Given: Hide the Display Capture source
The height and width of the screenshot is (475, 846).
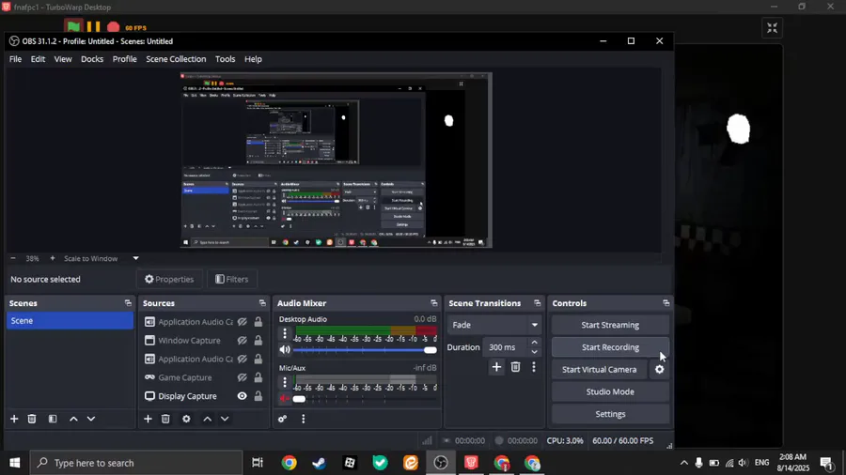Looking at the screenshot, I should [243, 396].
